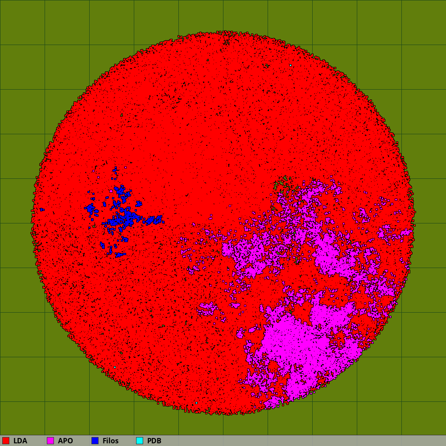Click the red LDA legend swatch
The width and height of the screenshot is (446, 446).
(6, 441)
